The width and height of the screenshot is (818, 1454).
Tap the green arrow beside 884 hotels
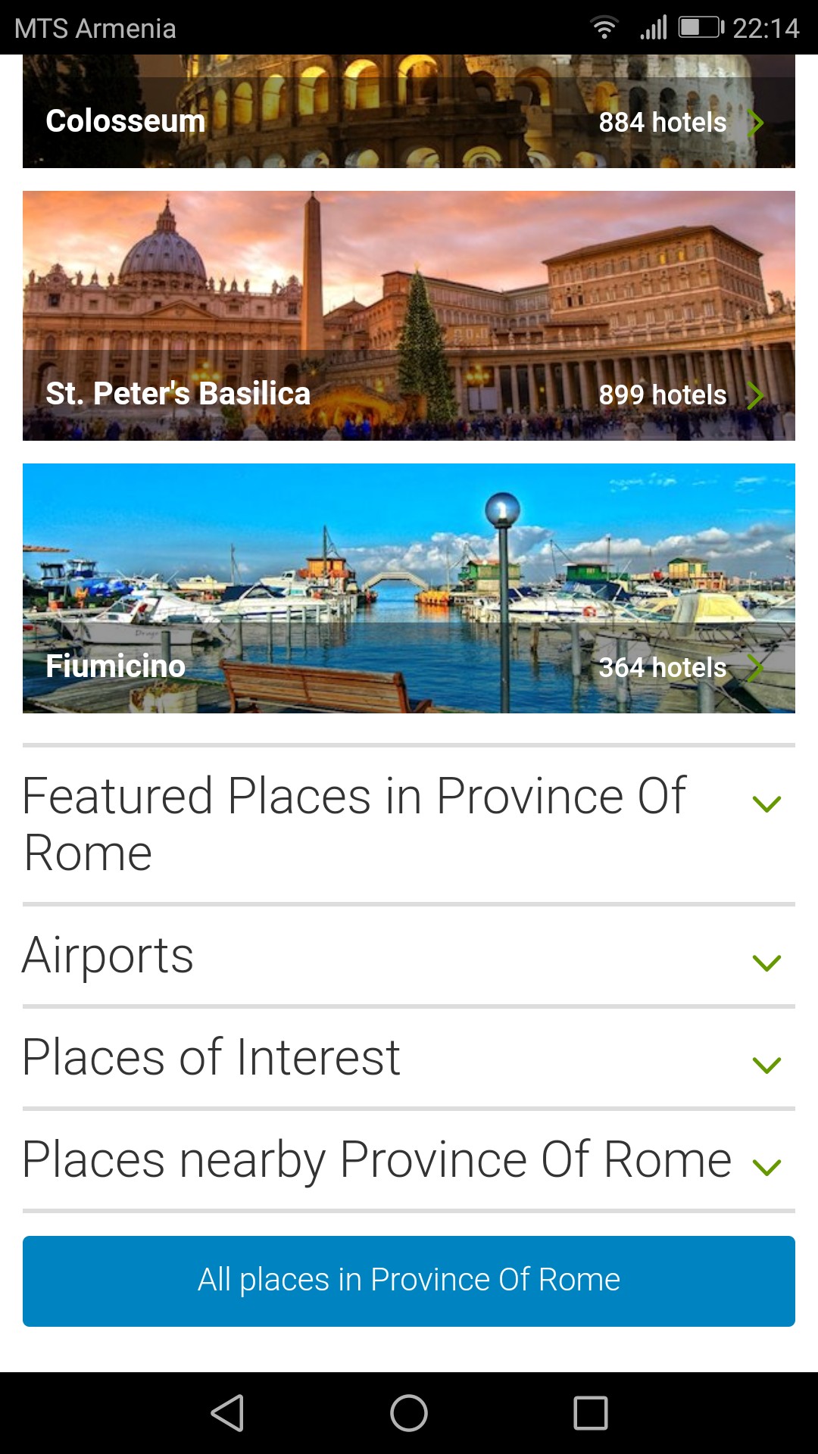pyautogui.click(x=755, y=123)
